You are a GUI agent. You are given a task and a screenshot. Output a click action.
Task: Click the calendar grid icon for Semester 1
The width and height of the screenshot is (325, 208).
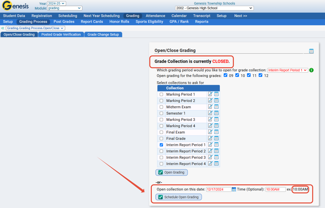click(216, 113)
